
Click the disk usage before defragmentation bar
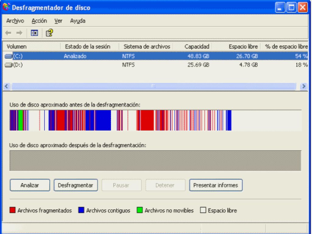pos(155,120)
